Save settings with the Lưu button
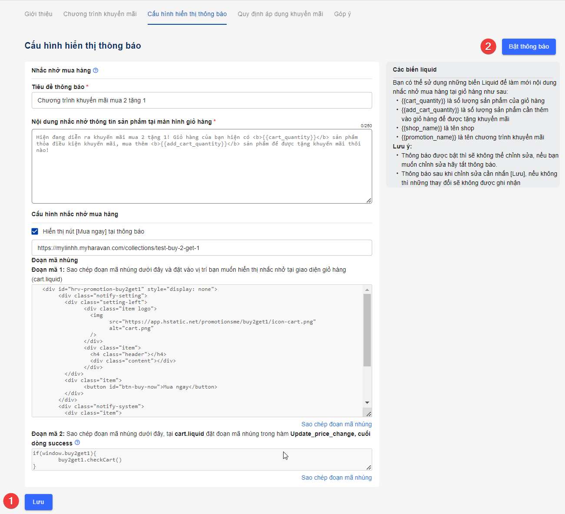Screen dimensions: 565x514 pos(39,502)
